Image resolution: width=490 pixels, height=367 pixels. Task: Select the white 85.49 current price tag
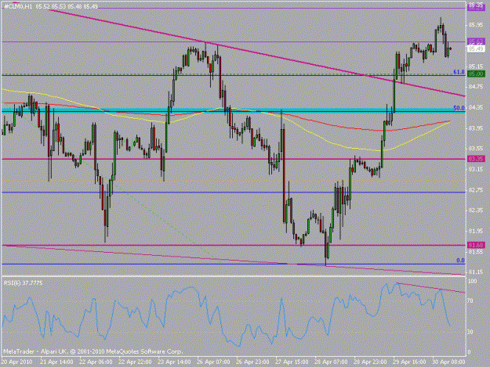[x=476, y=49]
